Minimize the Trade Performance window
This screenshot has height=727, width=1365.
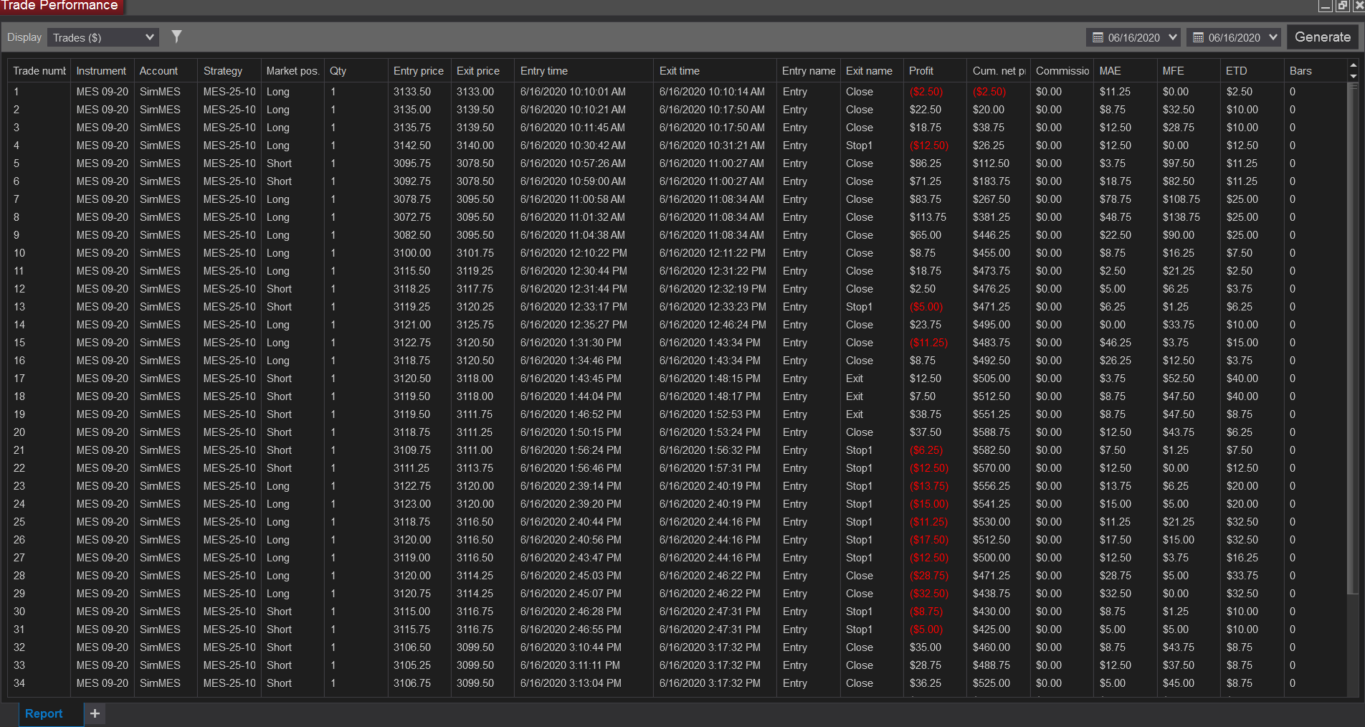click(1326, 6)
